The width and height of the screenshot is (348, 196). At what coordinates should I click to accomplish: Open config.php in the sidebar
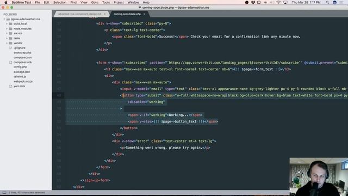click(x=20, y=67)
